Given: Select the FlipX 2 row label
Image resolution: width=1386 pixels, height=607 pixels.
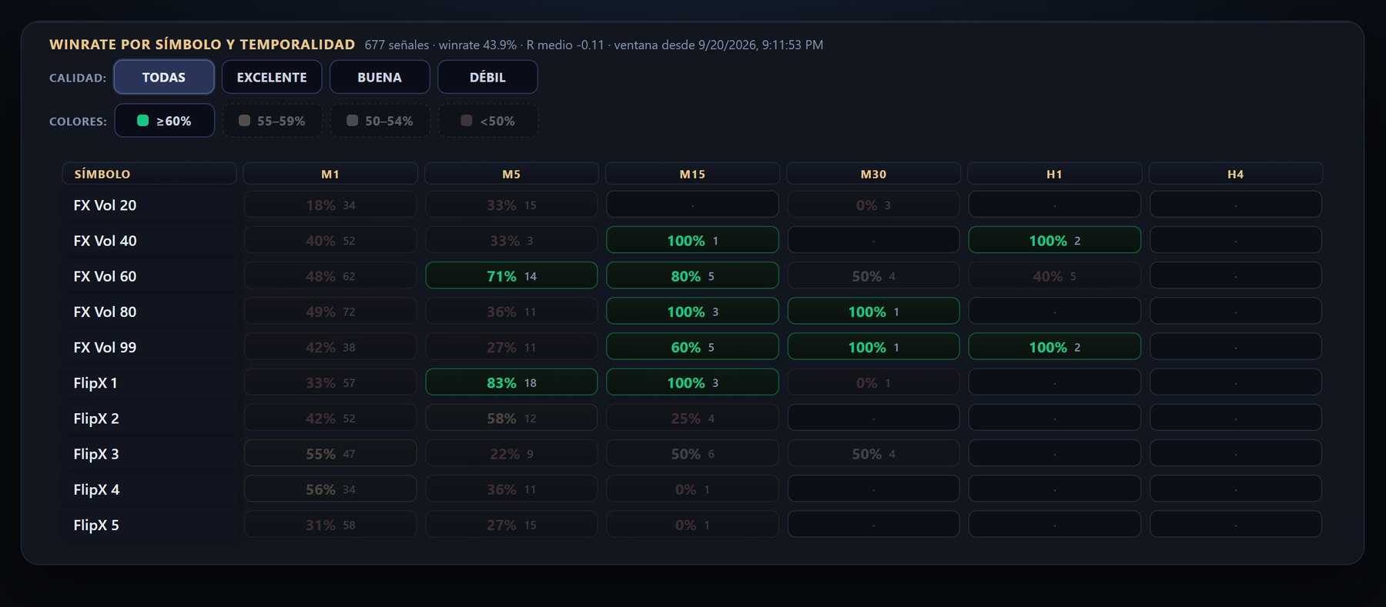Looking at the screenshot, I should pyautogui.click(x=149, y=419).
